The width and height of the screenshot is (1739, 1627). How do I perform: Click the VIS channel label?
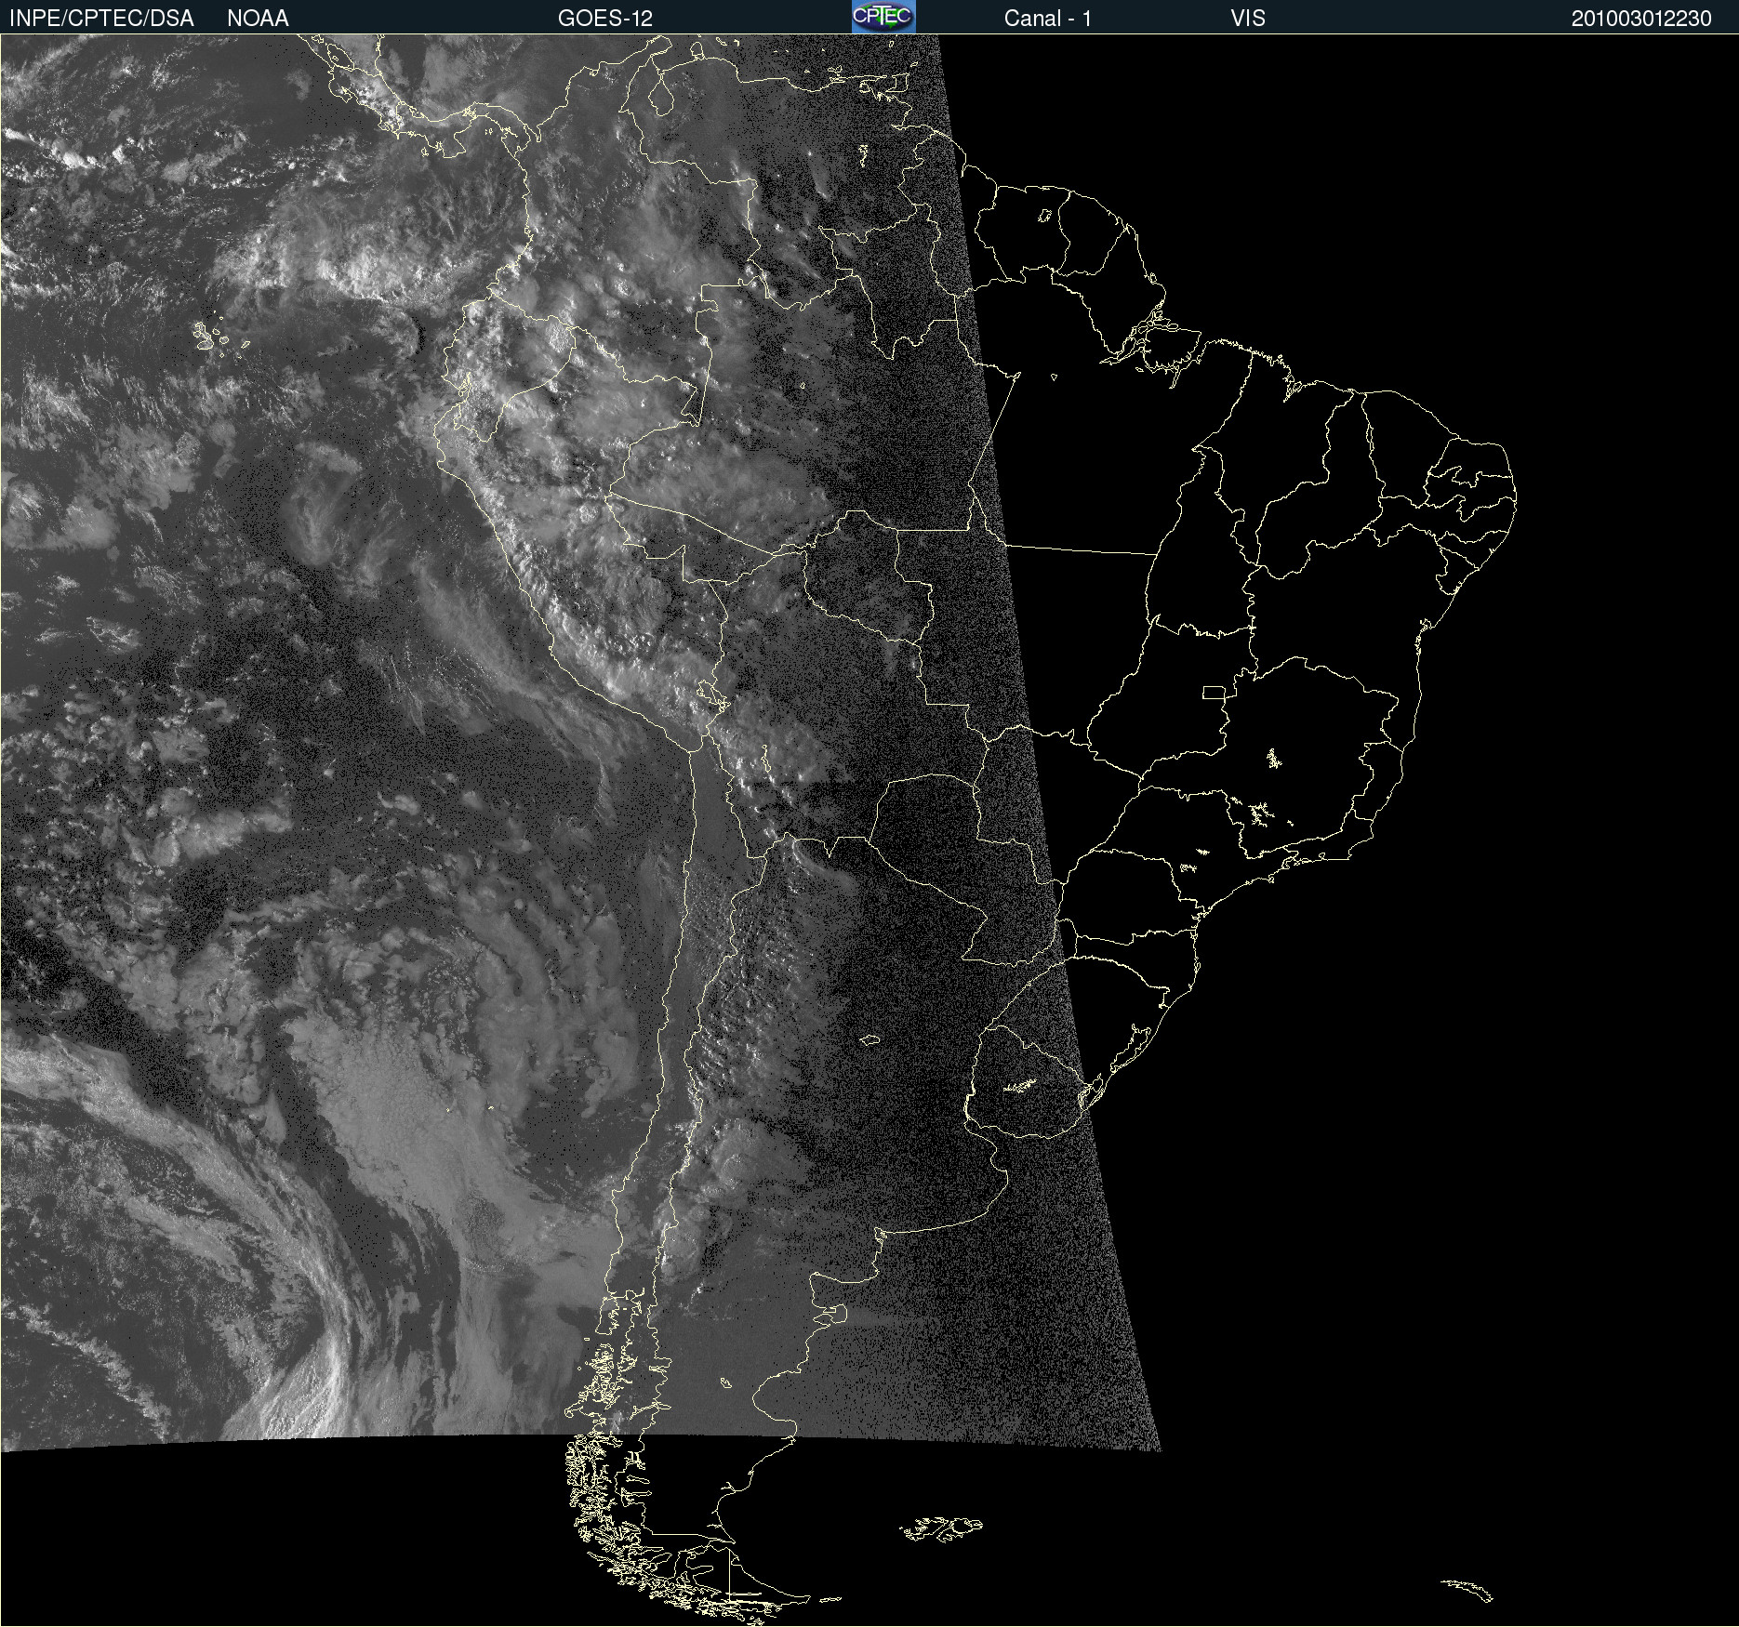[x=1248, y=19]
